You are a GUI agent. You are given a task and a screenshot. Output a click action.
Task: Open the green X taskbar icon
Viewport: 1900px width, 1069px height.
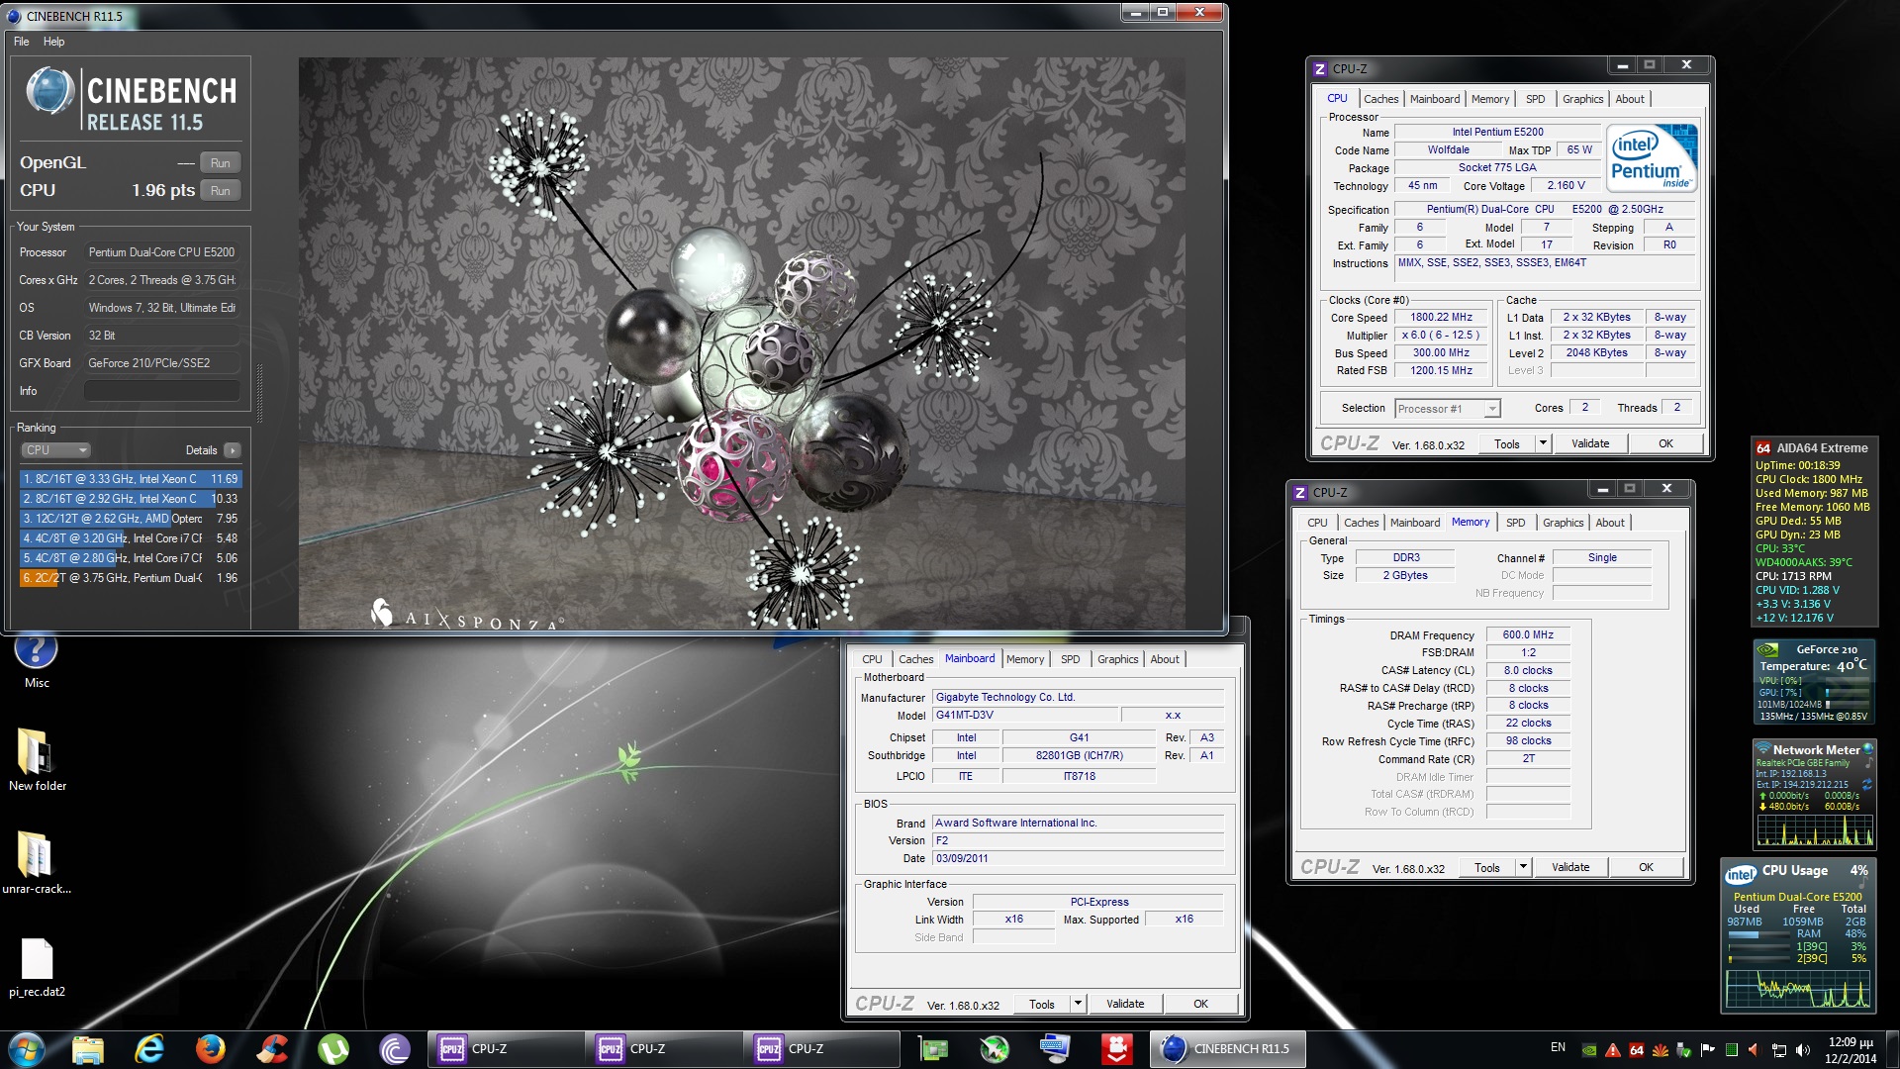pyautogui.click(x=995, y=1049)
